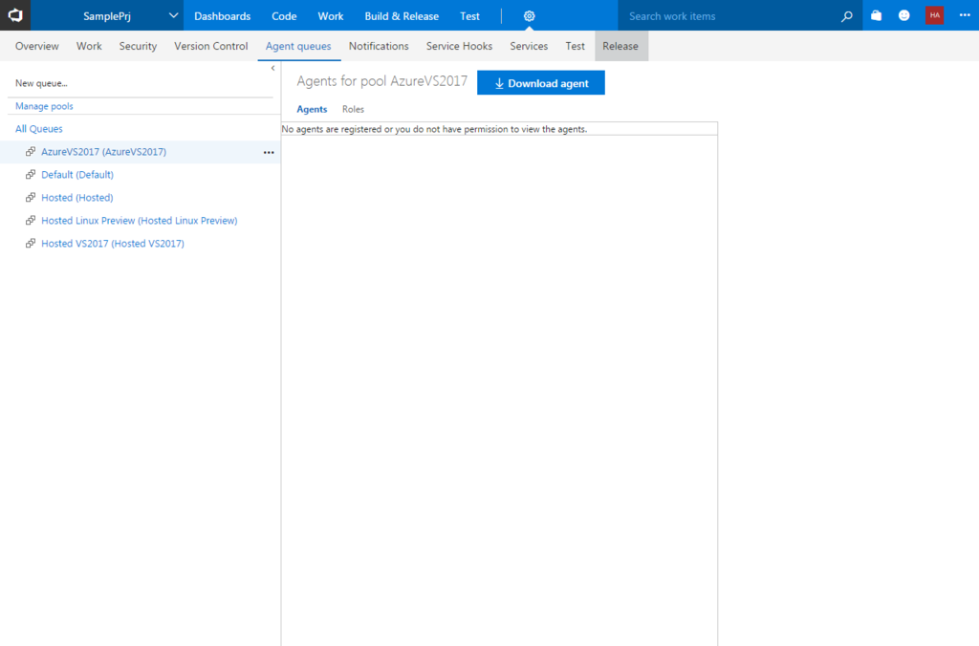Select the Roles sub-tab

(x=353, y=109)
